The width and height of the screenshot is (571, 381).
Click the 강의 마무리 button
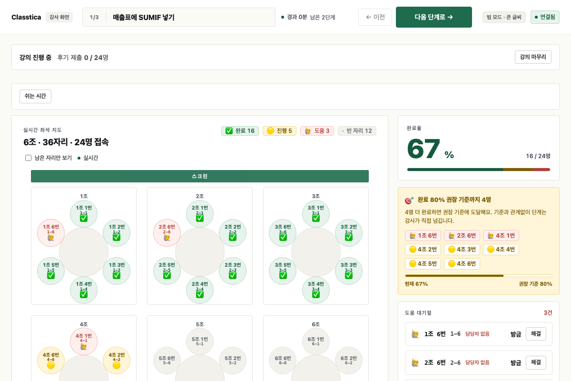click(x=533, y=57)
